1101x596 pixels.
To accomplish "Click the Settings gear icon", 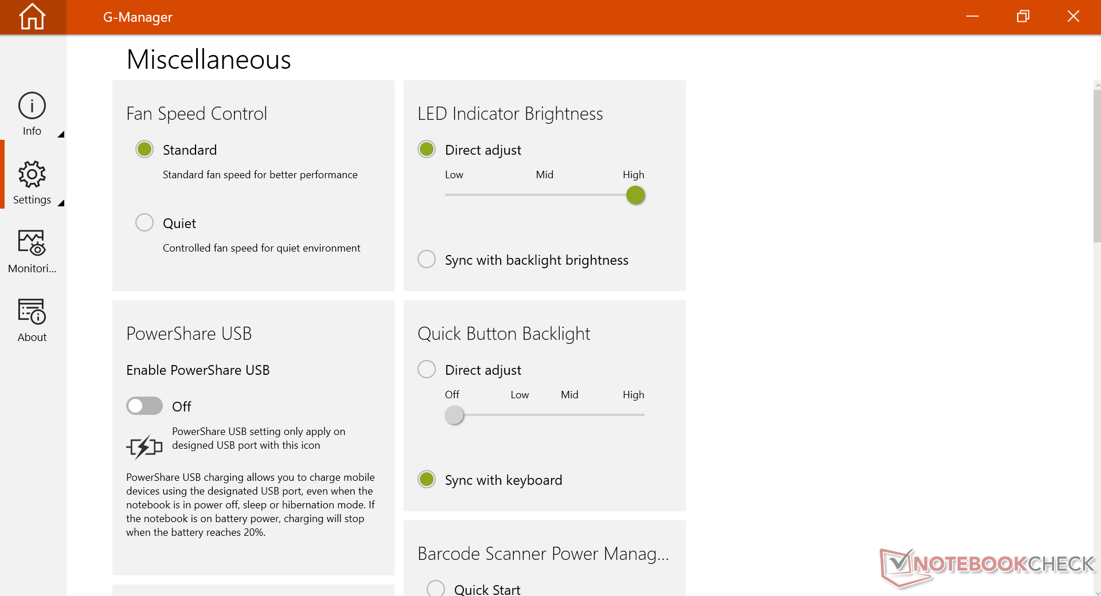I will point(32,174).
